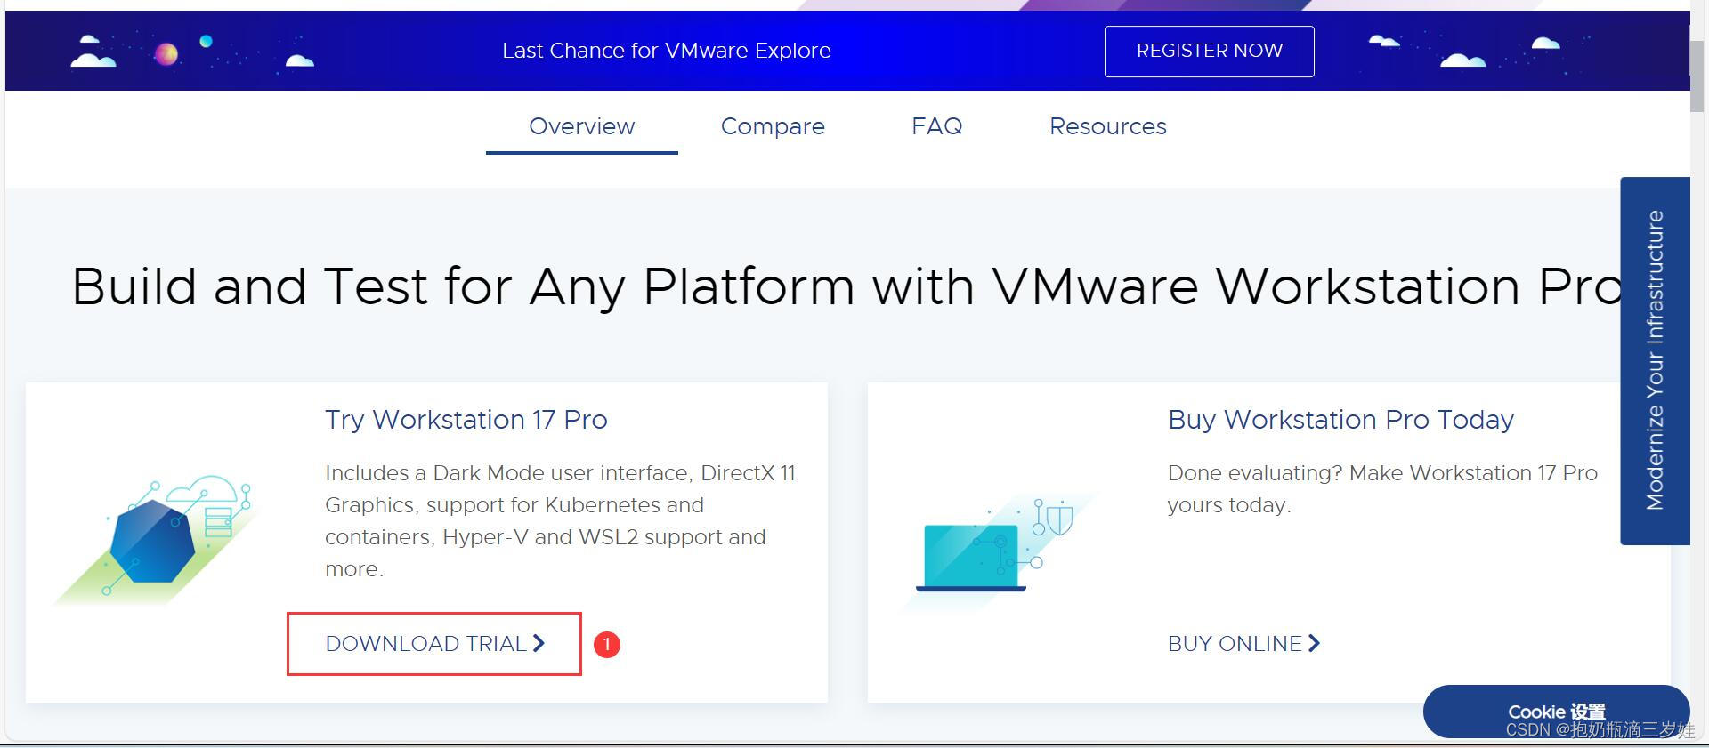The height and width of the screenshot is (748, 1709).
Task: Switch to the Compare tab
Action: [773, 126]
